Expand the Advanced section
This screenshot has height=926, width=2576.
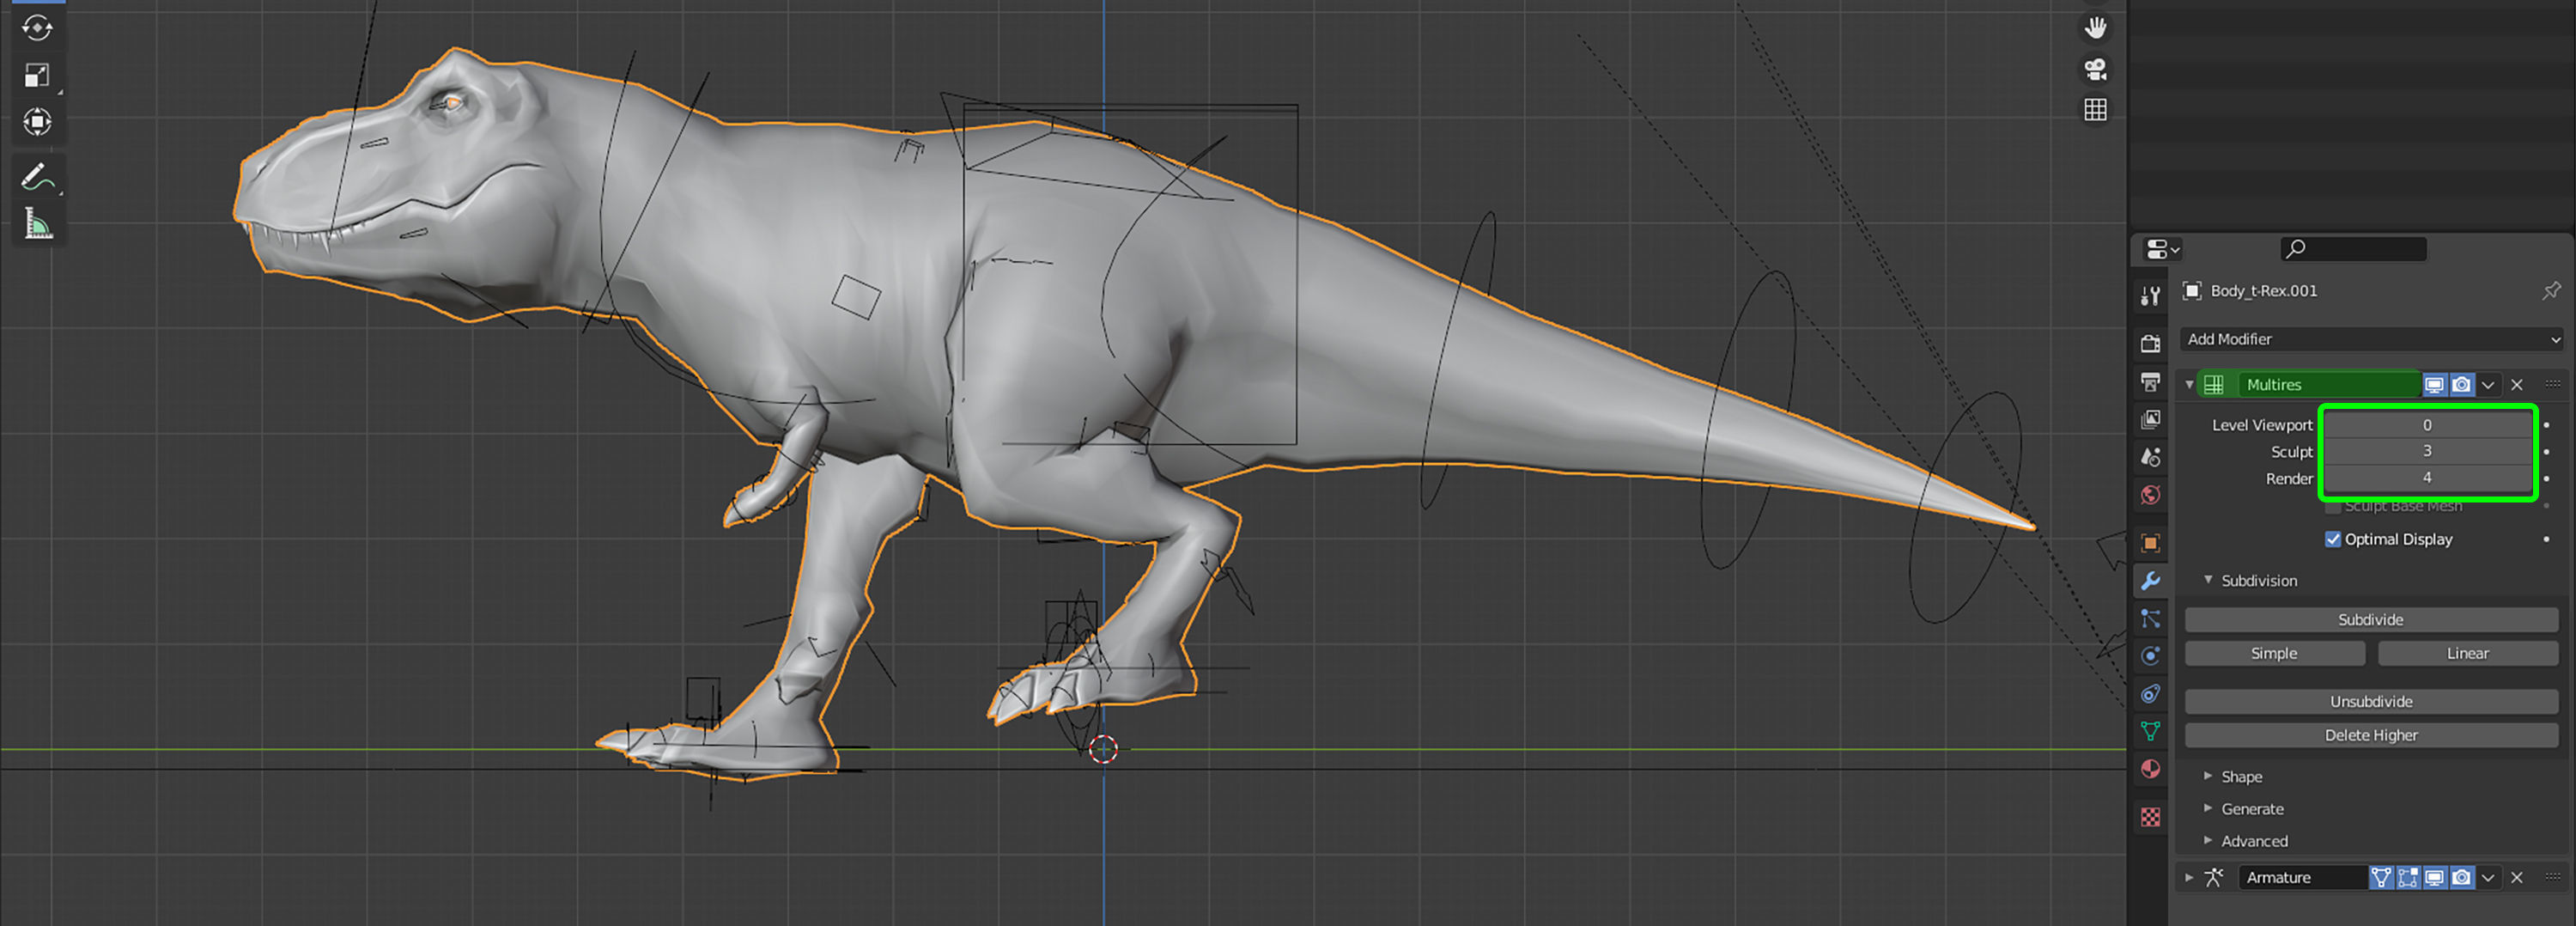(2208, 840)
